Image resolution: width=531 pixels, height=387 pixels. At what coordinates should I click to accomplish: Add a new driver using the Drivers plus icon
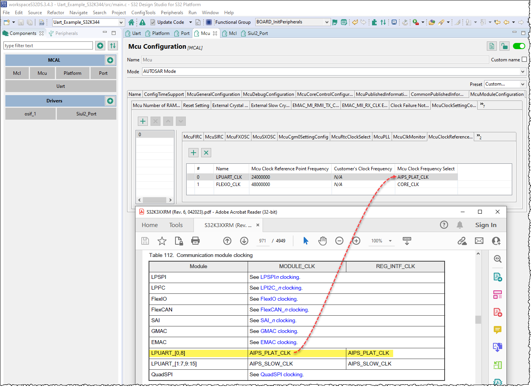tap(110, 101)
